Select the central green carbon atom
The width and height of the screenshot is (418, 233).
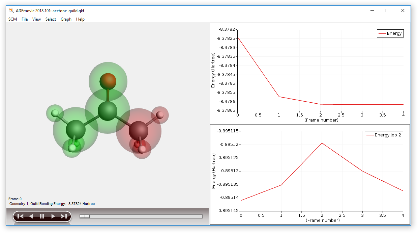108,111
